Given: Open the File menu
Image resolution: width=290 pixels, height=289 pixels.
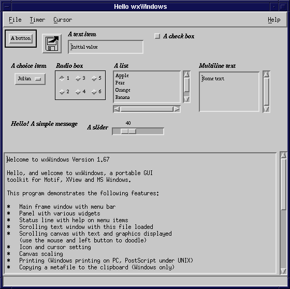Looking at the screenshot, I should point(15,20).
